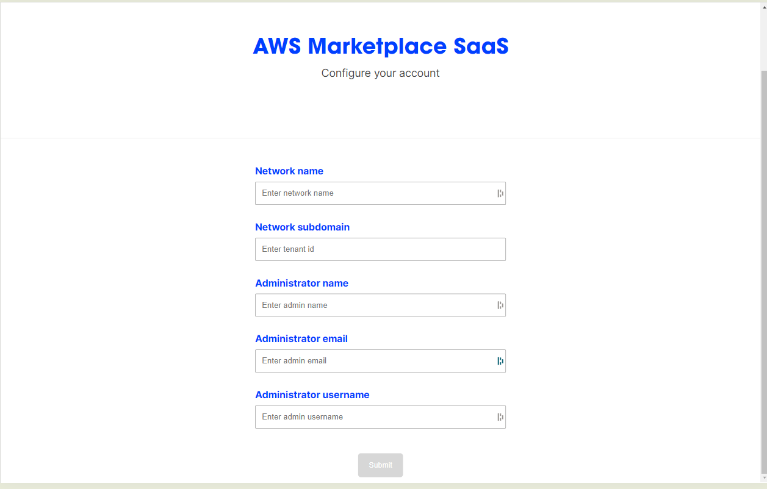Click the highlighted autofill icon in Administrator email field
The width and height of the screenshot is (767, 489).
coord(500,361)
